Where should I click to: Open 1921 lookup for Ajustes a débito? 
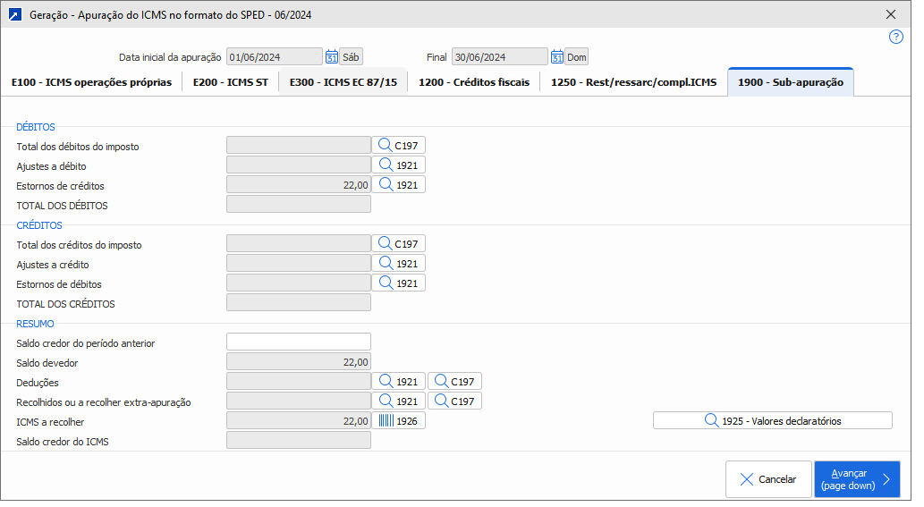pyautogui.click(x=398, y=165)
